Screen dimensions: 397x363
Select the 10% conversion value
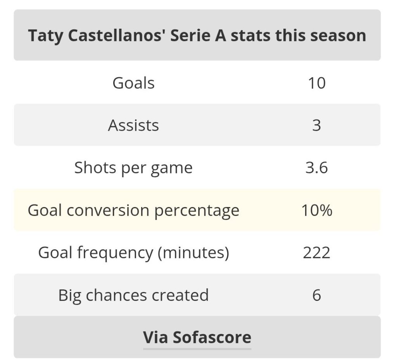pyautogui.click(x=316, y=210)
